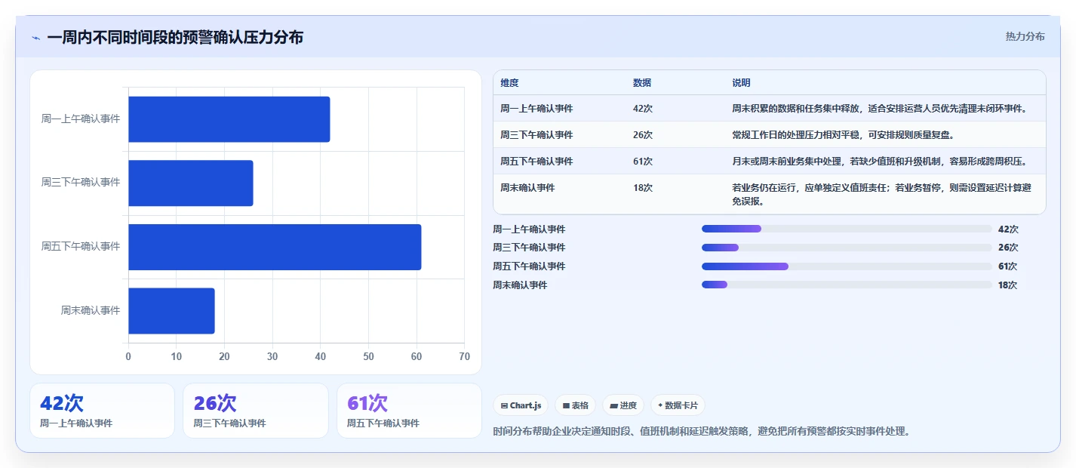Click the 18次 value beside the progress bar
This screenshot has width=1076, height=468.
tap(1007, 285)
